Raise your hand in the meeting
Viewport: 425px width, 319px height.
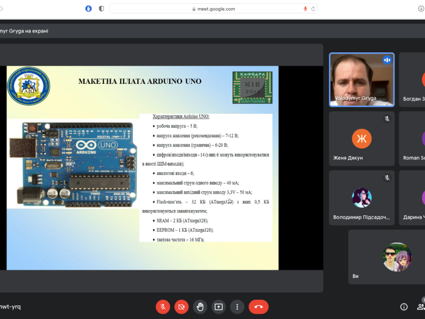(200, 307)
